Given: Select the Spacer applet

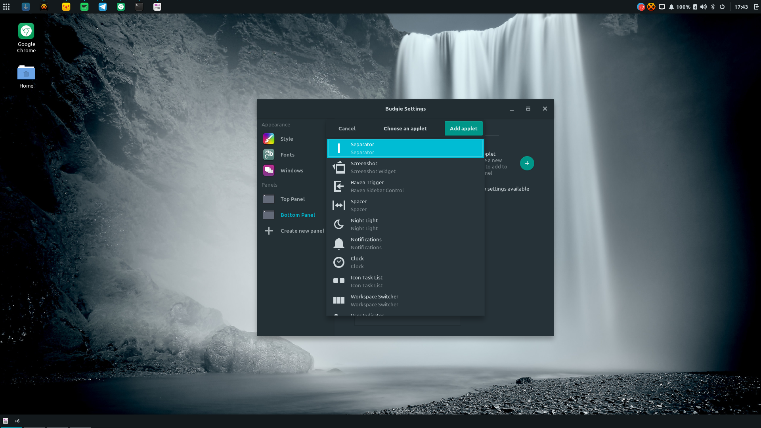Looking at the screenshot, I should [405, 205].
